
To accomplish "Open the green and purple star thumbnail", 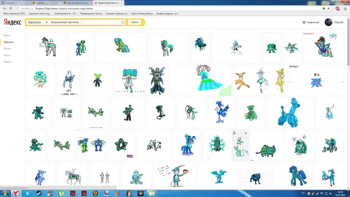I will 121,145.
